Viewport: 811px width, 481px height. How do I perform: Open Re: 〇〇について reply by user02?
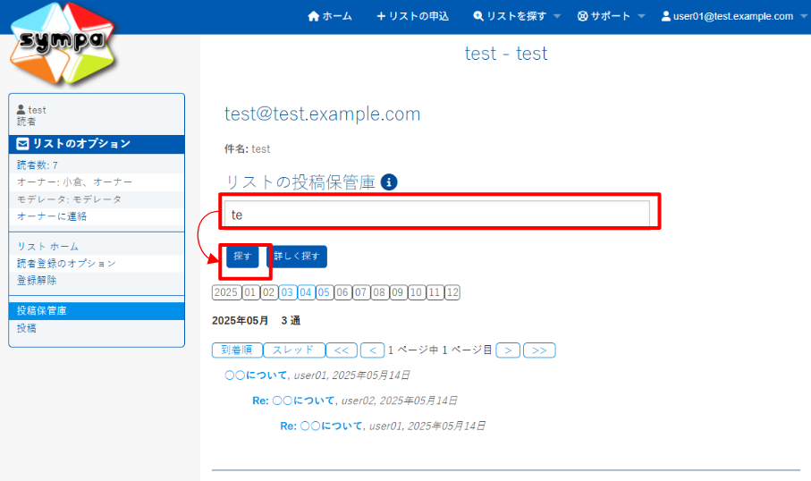294,401
